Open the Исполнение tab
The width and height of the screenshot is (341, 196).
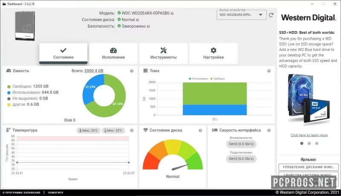(x=113, y=53)
